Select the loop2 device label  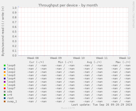(11, 72)
